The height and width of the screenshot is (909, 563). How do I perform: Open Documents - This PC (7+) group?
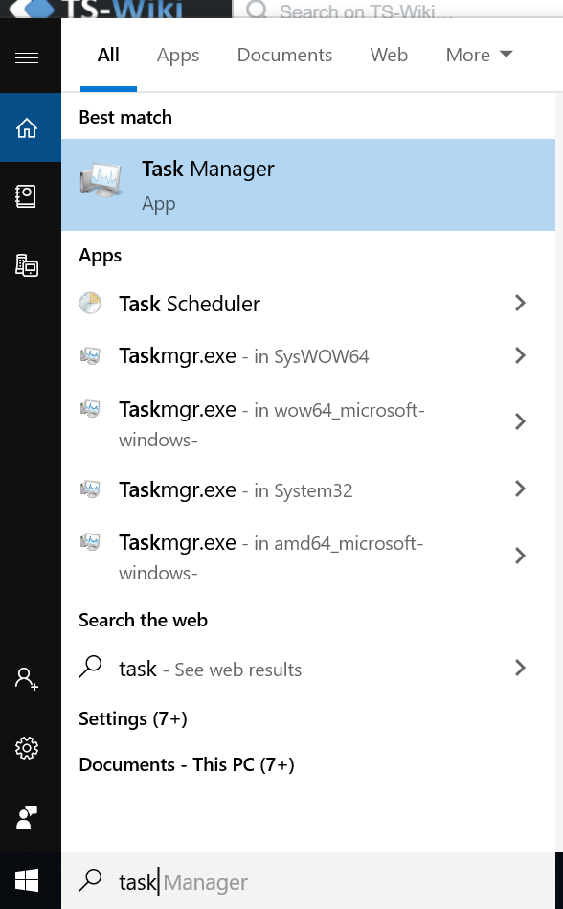187,764
